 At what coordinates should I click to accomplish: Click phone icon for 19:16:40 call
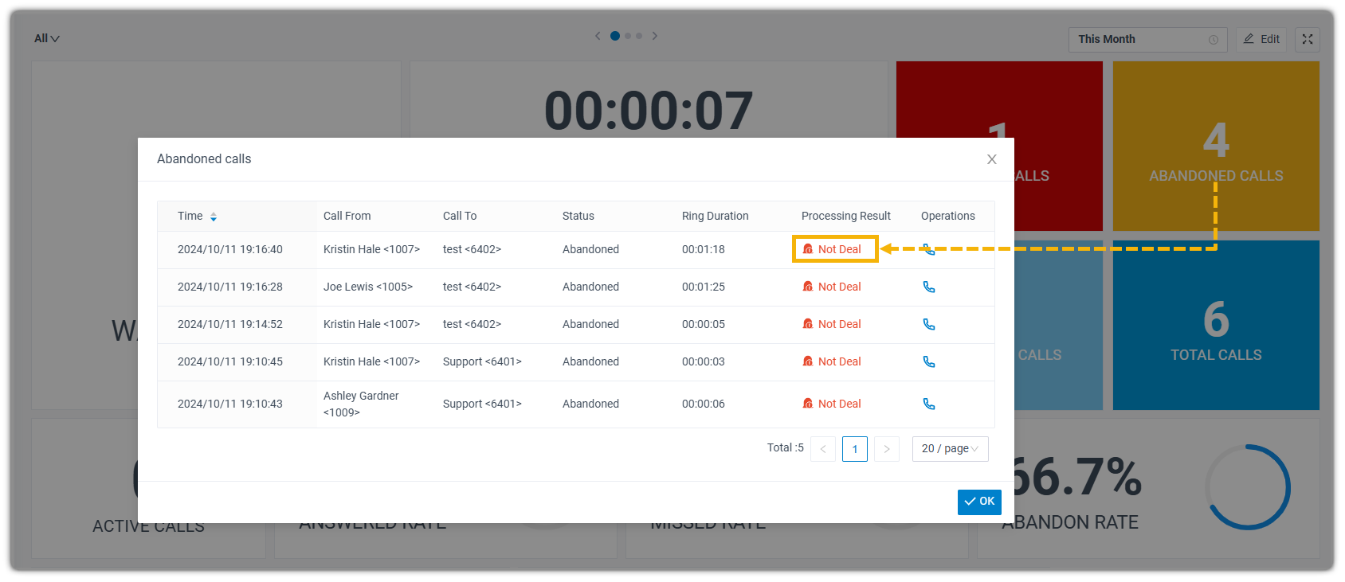coord(928,249)
